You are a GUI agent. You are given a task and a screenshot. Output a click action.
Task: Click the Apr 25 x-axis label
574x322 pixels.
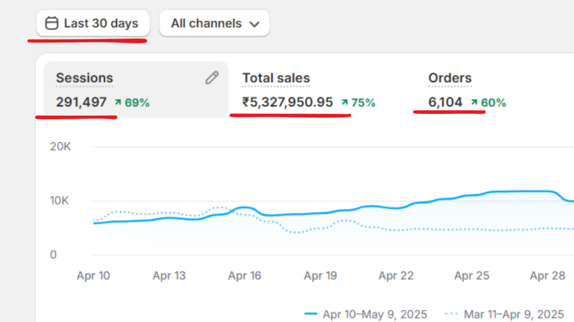[472, 276]
